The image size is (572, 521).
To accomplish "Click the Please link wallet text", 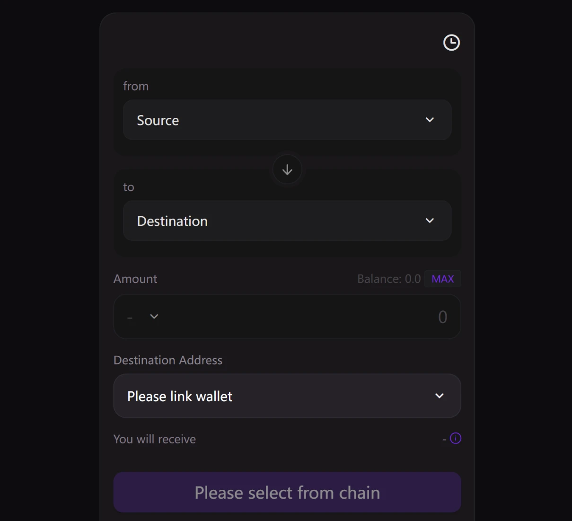I will click(180, 397).
